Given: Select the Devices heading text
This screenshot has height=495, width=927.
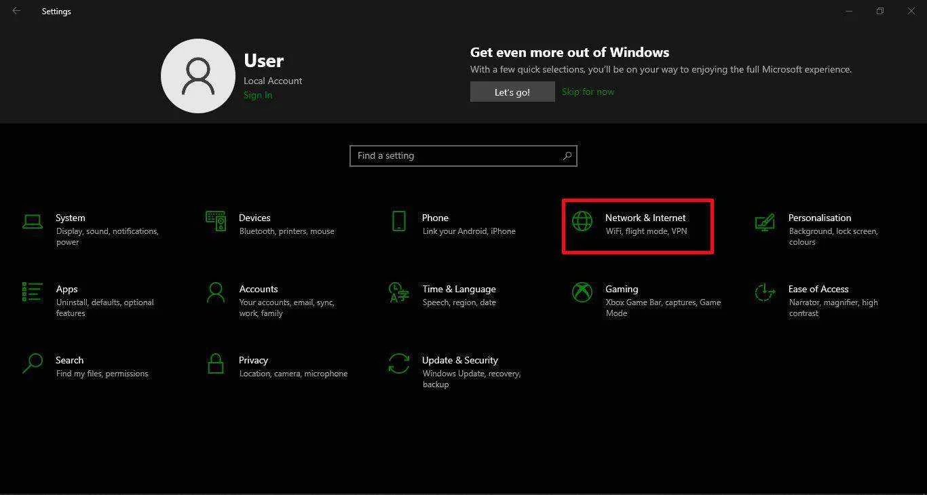Looking at the screenshot, I should tap(254, 218).
